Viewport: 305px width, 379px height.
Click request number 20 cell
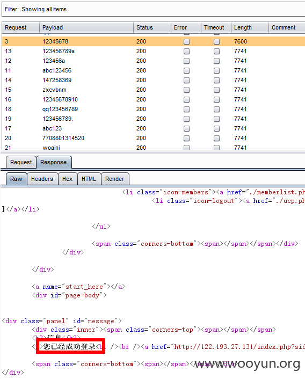[x=8, y=139]
